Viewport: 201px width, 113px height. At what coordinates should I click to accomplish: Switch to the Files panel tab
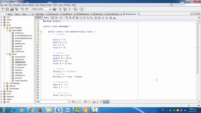[10, 14]
